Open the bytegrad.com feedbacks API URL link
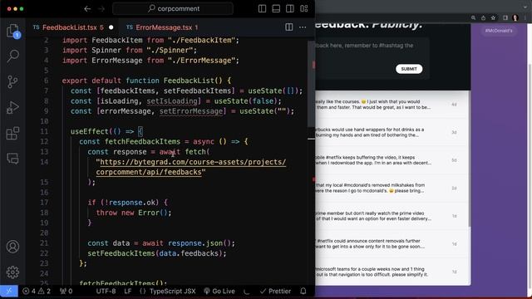The height and width of the screenshot is (299, 532). [x=191, y=167]
